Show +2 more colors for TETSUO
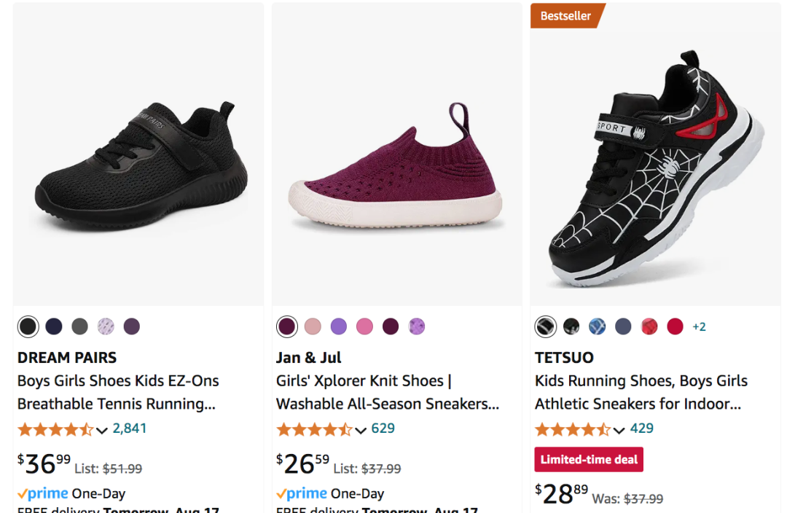Screen dimensions: 787x513 (x=699, y=326)
